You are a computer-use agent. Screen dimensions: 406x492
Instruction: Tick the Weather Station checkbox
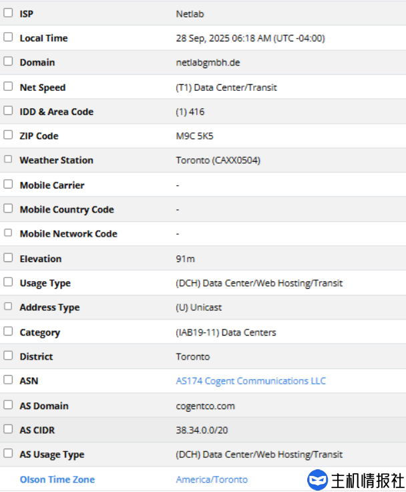point(8,159)
